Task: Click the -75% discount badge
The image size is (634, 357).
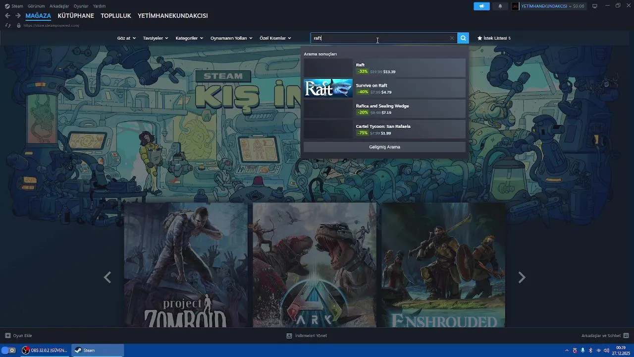Action: tap(363, 133)
